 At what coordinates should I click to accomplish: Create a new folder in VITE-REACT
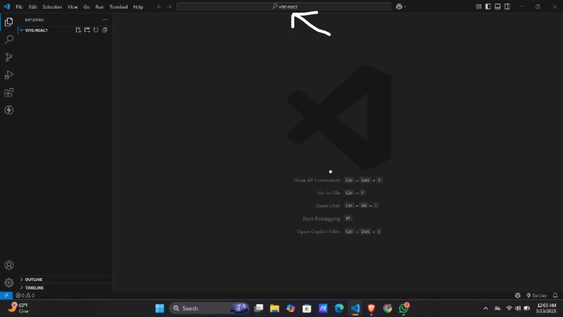[x=87, y=30]
